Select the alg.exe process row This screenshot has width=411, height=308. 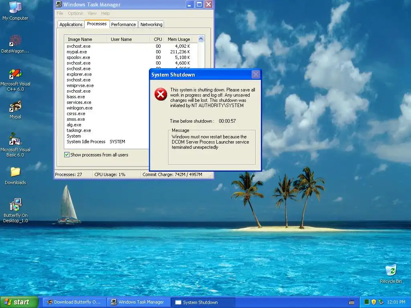coord(107,125)
